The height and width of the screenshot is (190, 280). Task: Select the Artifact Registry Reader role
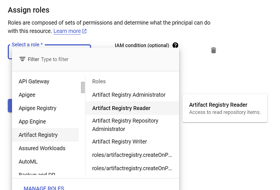point(122,108)
